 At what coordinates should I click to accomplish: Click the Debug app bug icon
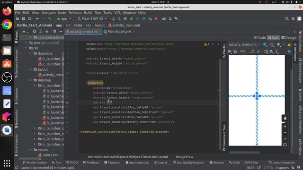point(132,19)
